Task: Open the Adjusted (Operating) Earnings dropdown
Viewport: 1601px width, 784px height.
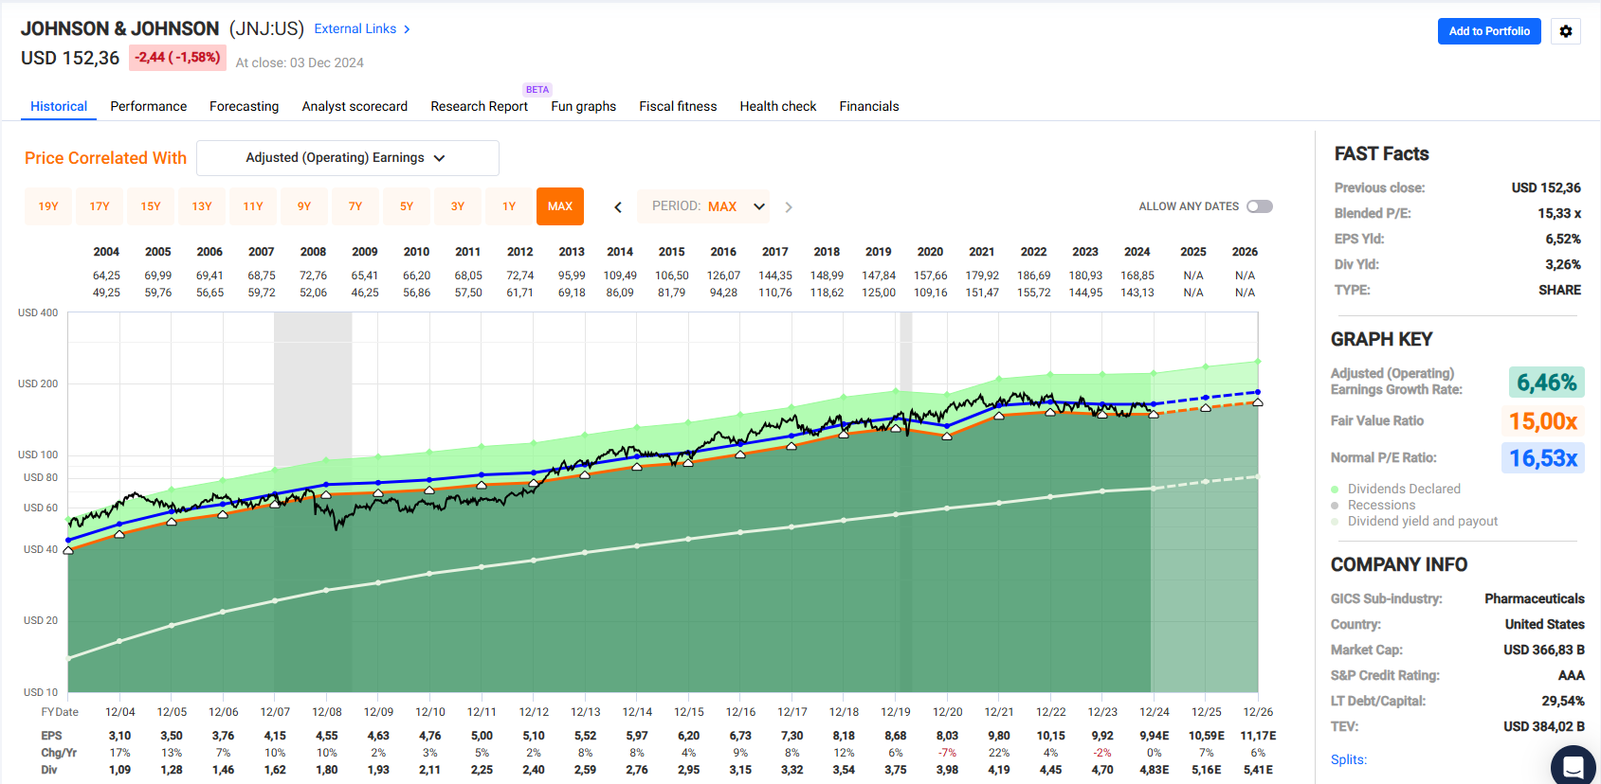Action: [347, 158]
